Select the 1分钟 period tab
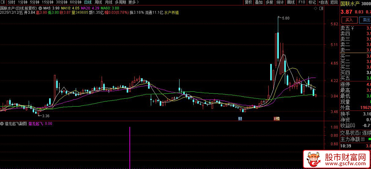This screenshot has height=169, width=371. tap(23, 2)
